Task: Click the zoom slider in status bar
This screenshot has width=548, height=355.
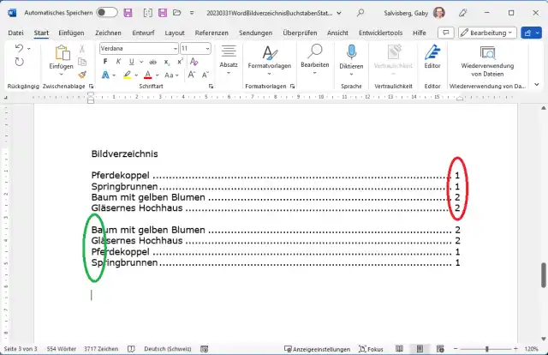Action: point(485,349)
